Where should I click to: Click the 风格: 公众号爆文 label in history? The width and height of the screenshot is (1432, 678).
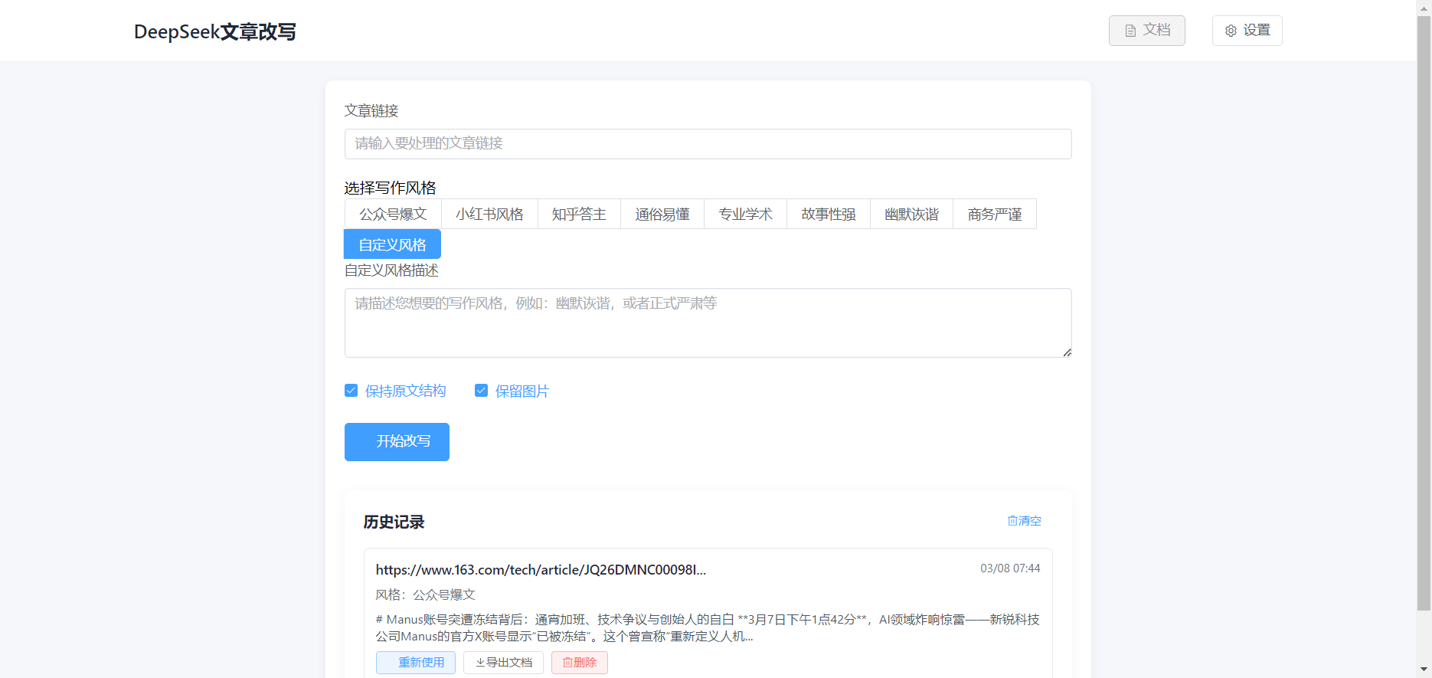point(425,594)
